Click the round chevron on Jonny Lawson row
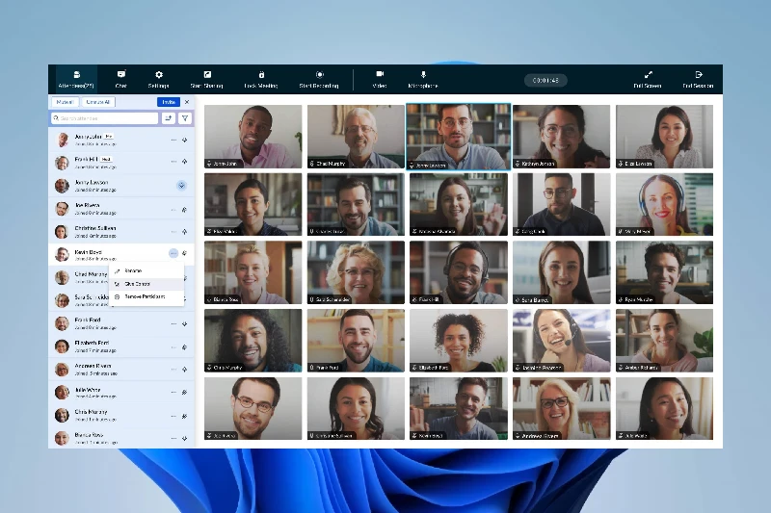Image resolution: width=771 pixels, height=513 pixels. click(181, 186)
